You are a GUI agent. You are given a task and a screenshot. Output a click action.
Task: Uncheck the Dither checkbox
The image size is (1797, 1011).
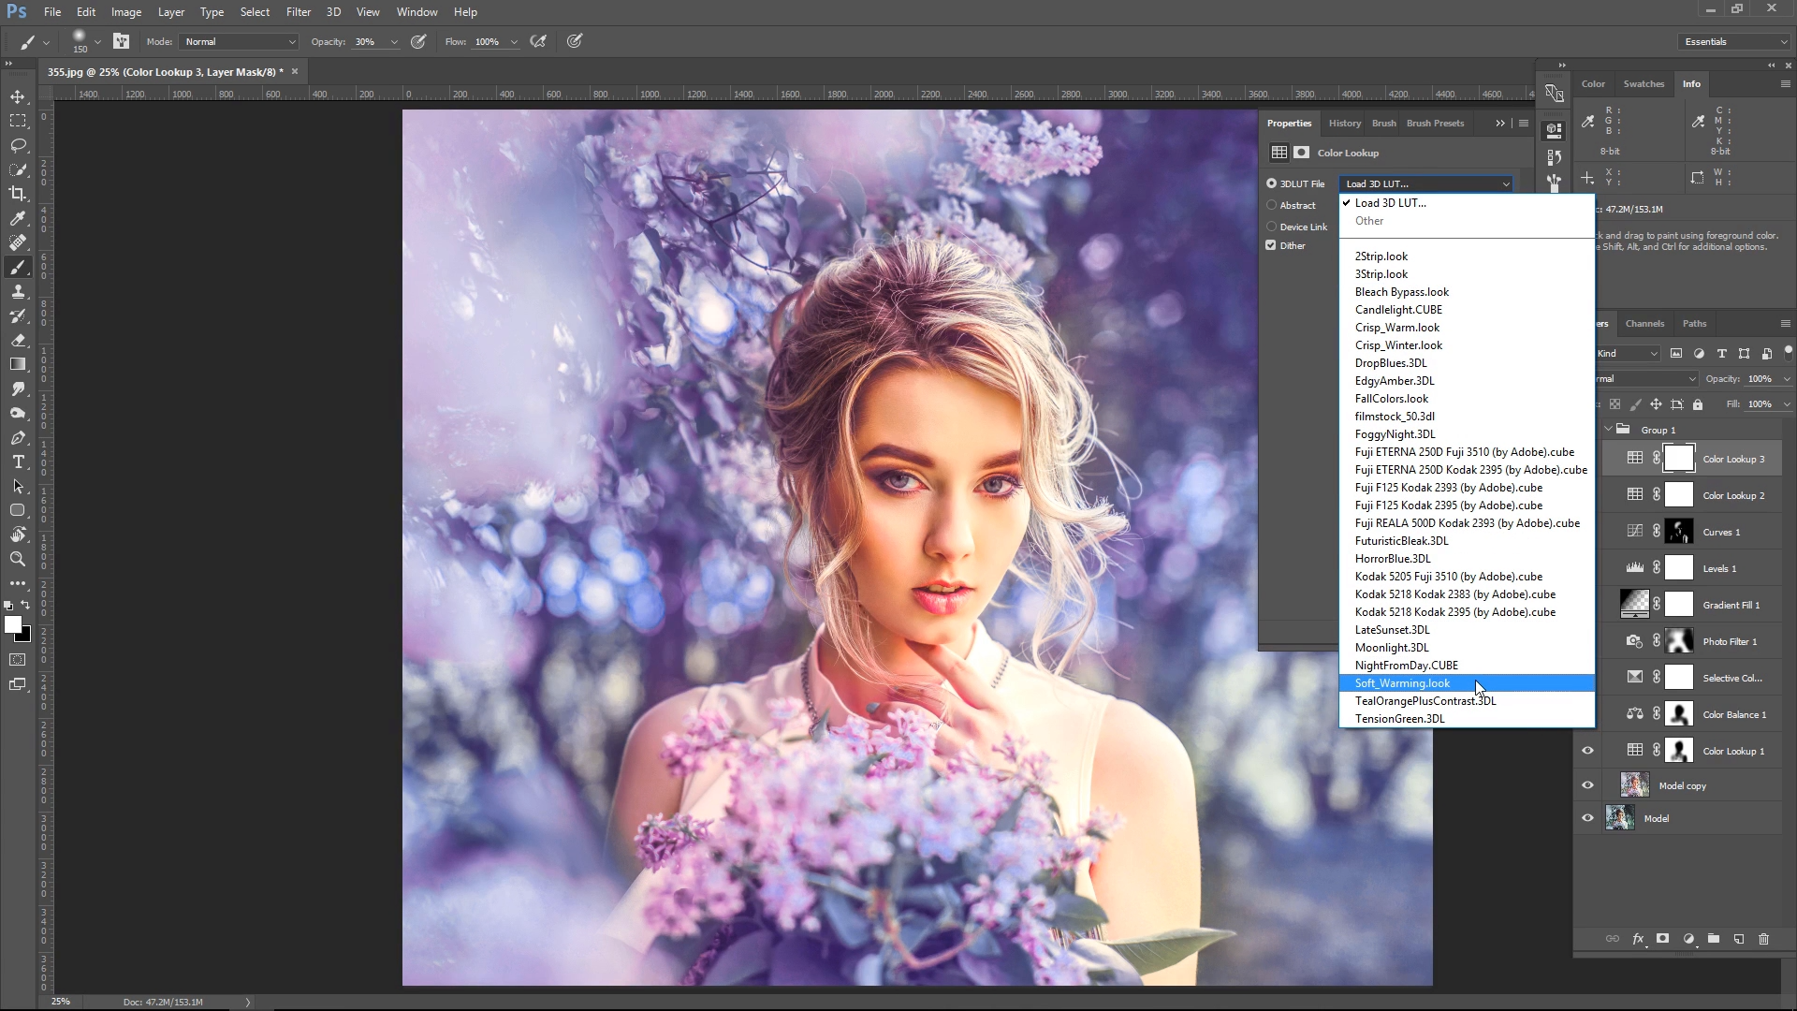(1271, 245)
